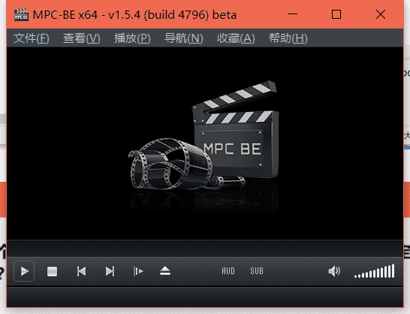Open the 帮助(H) menu
The height and width of the screenshot is (314, 410).
tap(288, 38)
